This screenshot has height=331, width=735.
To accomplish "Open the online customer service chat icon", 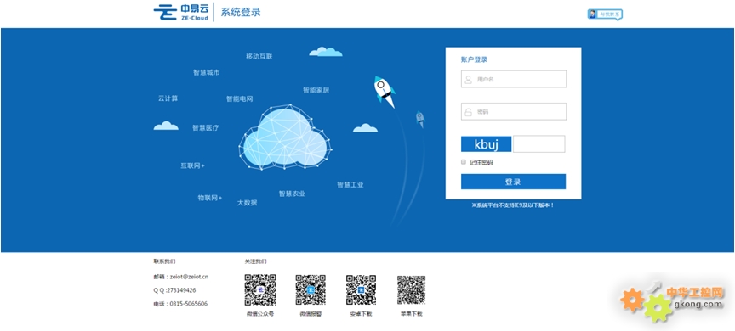I will [x=605, y=14].
